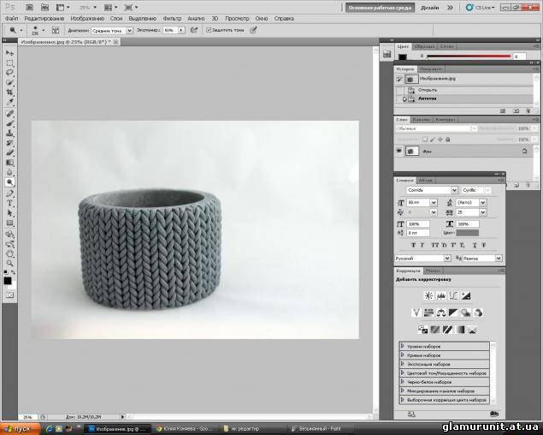543x435 pixels.
Task: Open the 'Файл' menu
Action: point(11,18)
